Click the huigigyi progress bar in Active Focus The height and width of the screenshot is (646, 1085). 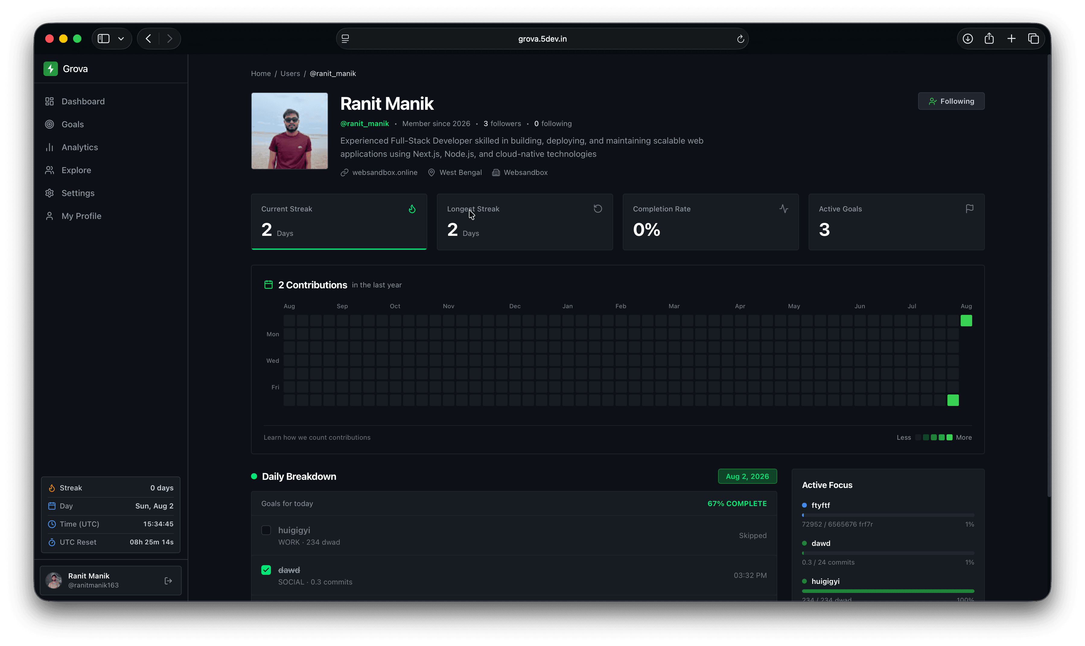[x=888, y=591]
